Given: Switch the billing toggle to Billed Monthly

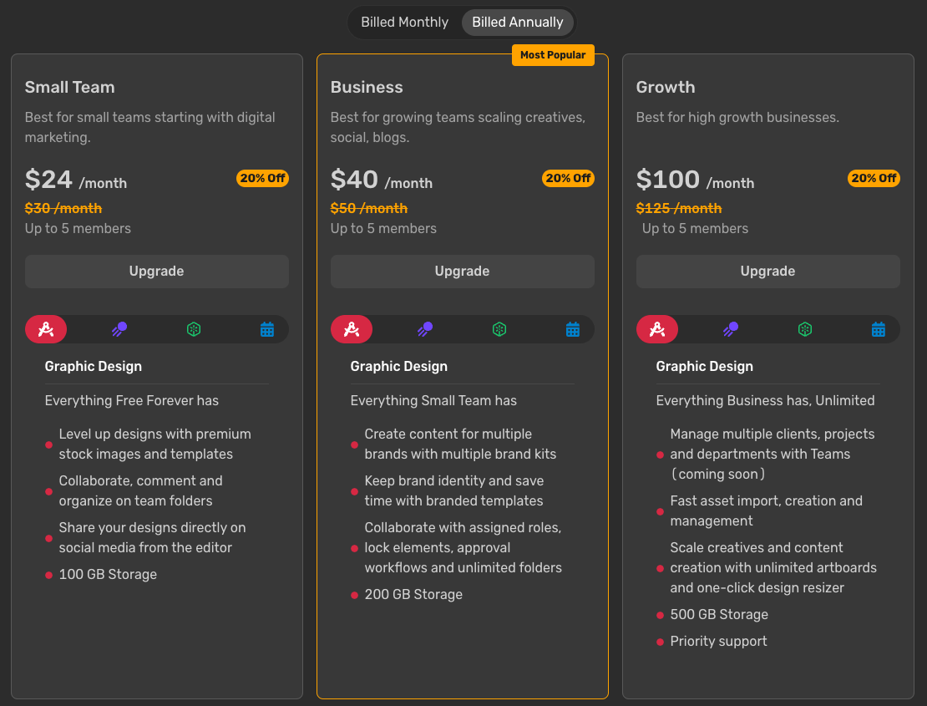Looking at the screenshot, I should click(405, 22).
